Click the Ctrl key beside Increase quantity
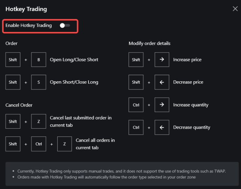 coord(136,105)
